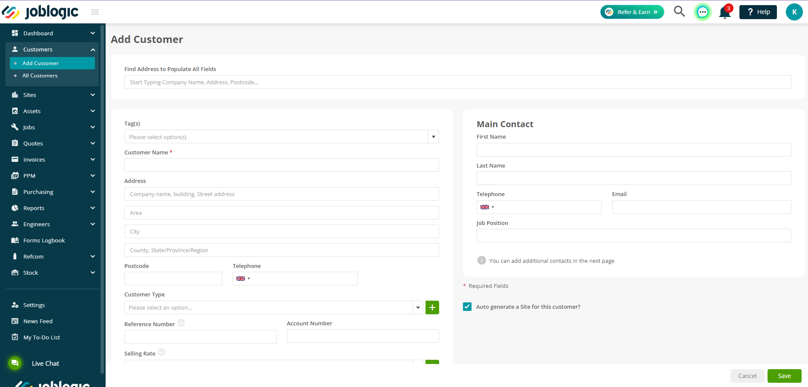Click the City address field

click(282, 231)
